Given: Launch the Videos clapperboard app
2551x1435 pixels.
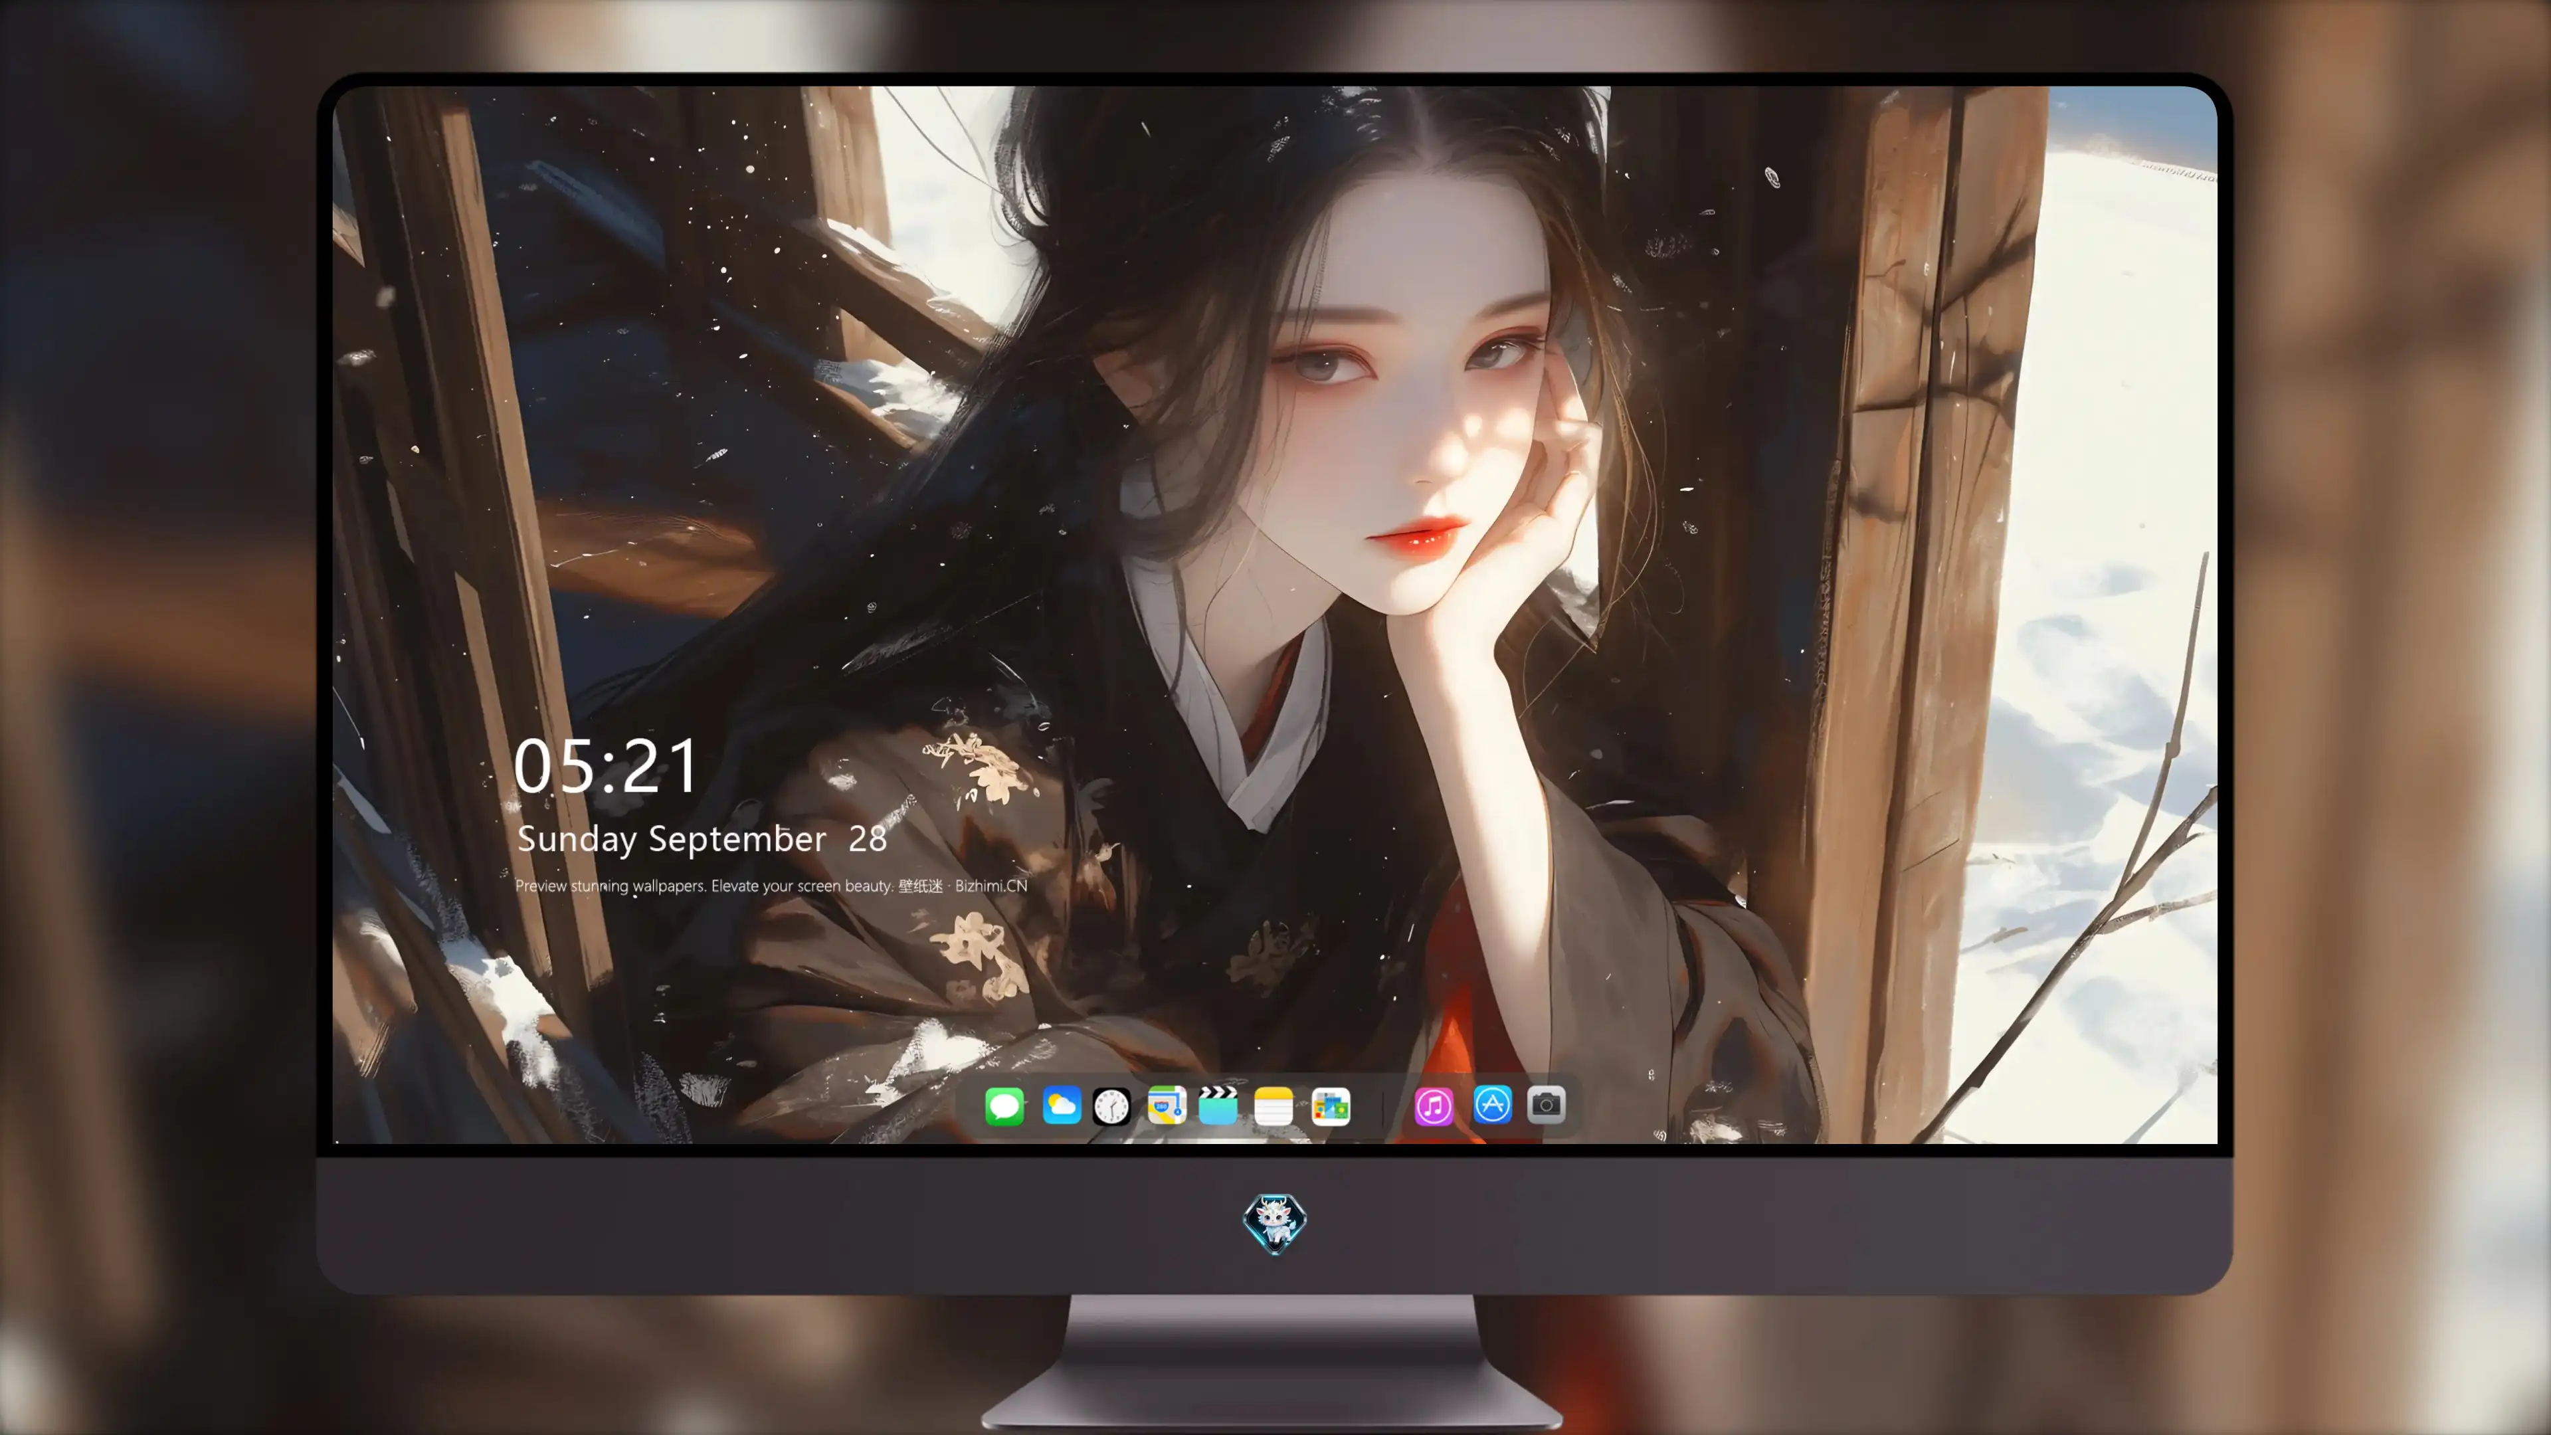Looking at the screenshot, I should (1218, 1105).
